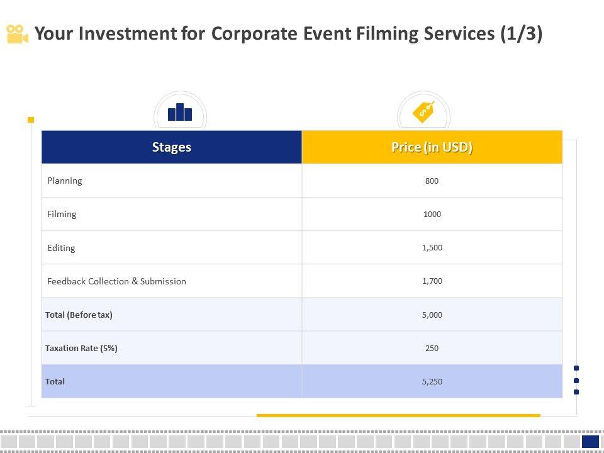Image resolution: width=604 pixels, height=453 pixels.
Task: Click the small yellow square marker
Action: pos(31,120)
